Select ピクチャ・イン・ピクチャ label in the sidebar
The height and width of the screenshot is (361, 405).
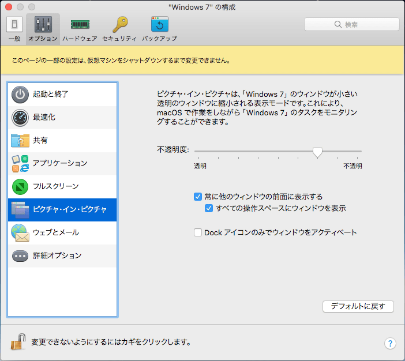click(70, 209)
